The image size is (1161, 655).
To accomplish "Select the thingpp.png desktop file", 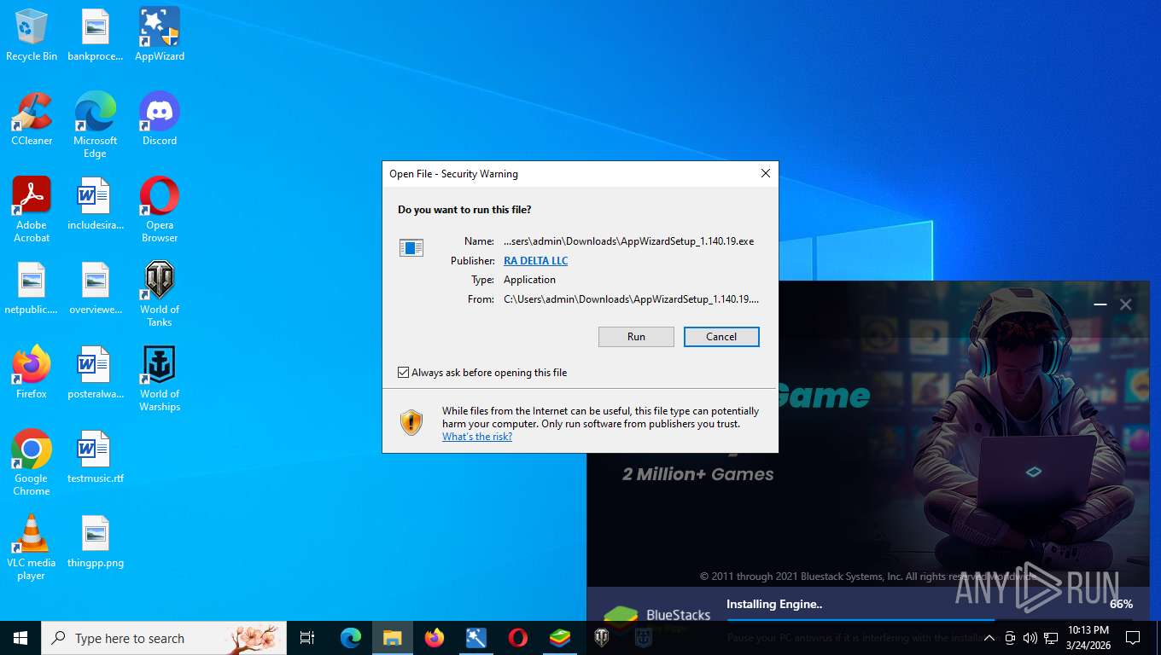I will [96, 542].
